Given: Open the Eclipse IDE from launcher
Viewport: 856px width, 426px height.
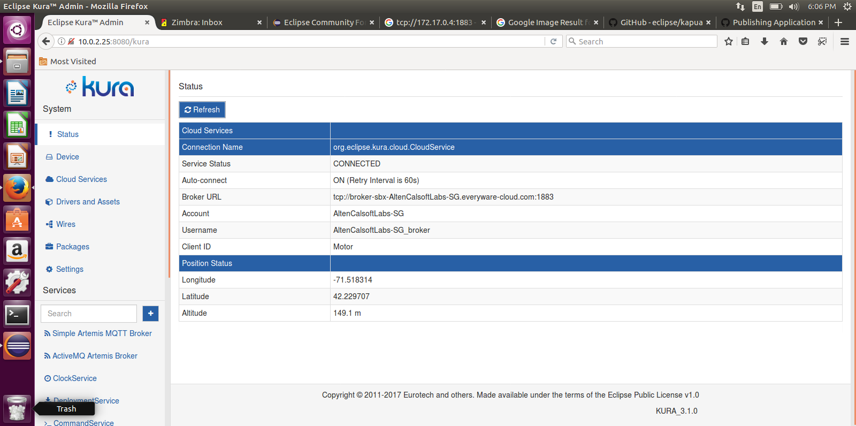Looking at the screenshot, I should [x=17, y=346].
